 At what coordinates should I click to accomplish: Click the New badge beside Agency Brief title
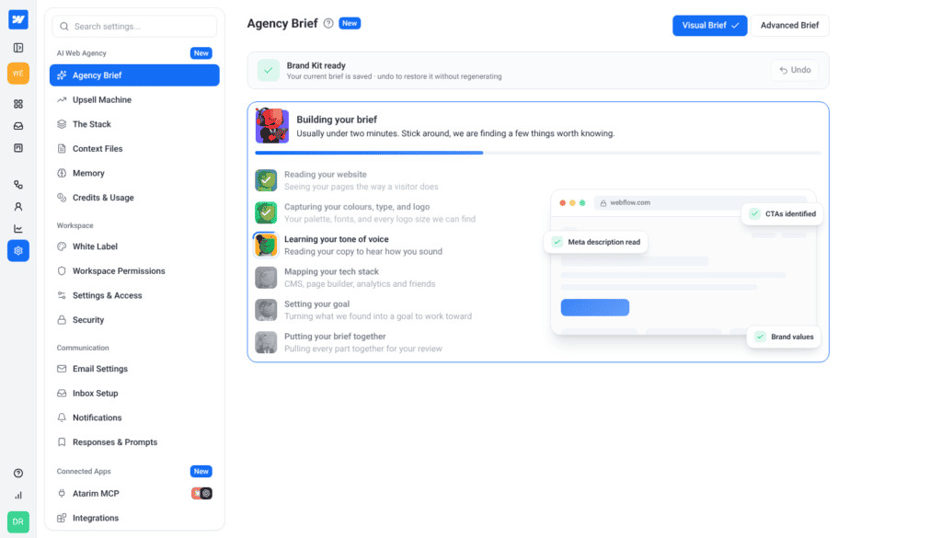click(x=350, y=23)
